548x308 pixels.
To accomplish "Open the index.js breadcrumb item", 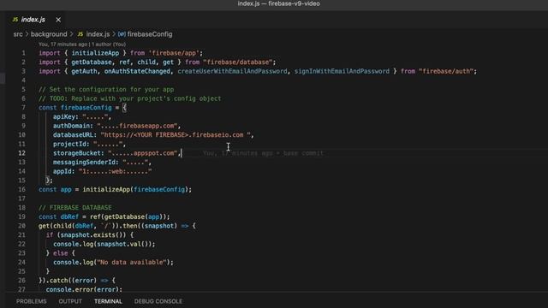I will point(98,34).
